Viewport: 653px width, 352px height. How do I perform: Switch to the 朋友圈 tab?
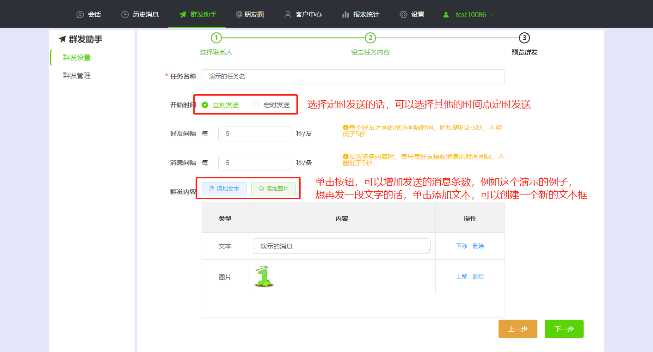coord(250,14)
